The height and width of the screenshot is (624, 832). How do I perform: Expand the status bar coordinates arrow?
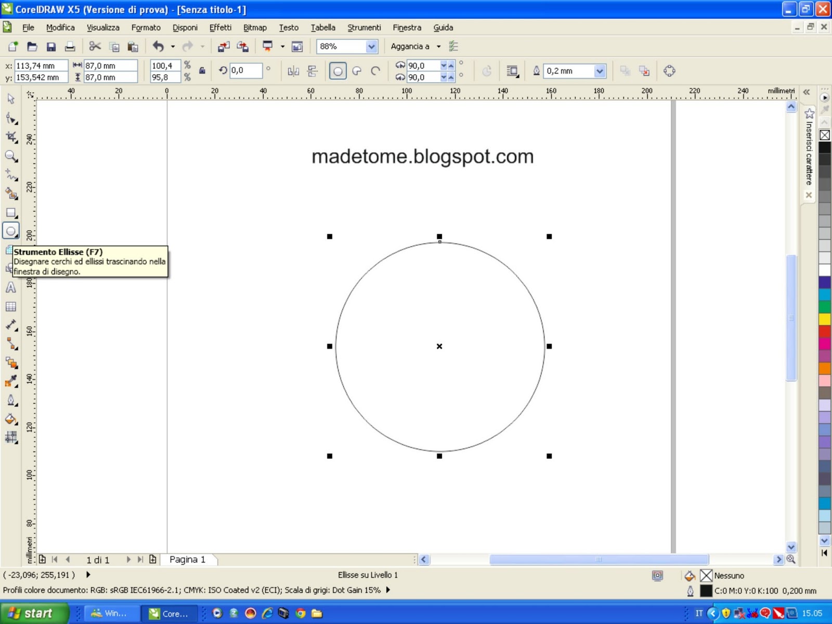click(x=88, y=575)
